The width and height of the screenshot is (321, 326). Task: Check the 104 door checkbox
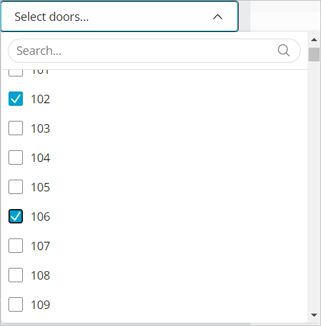16,157
